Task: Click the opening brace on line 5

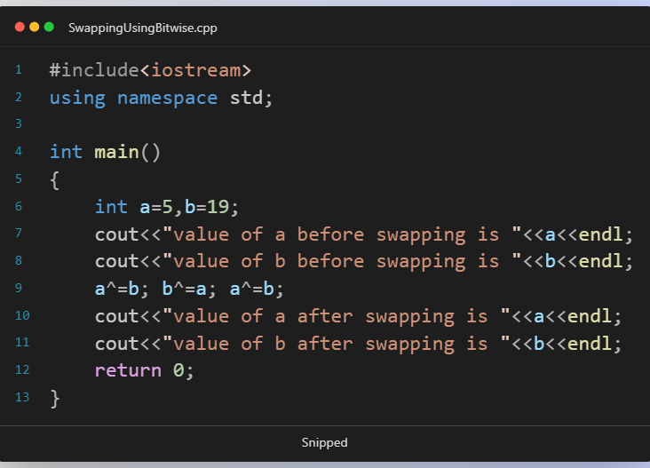Action: tap(55, 181)
